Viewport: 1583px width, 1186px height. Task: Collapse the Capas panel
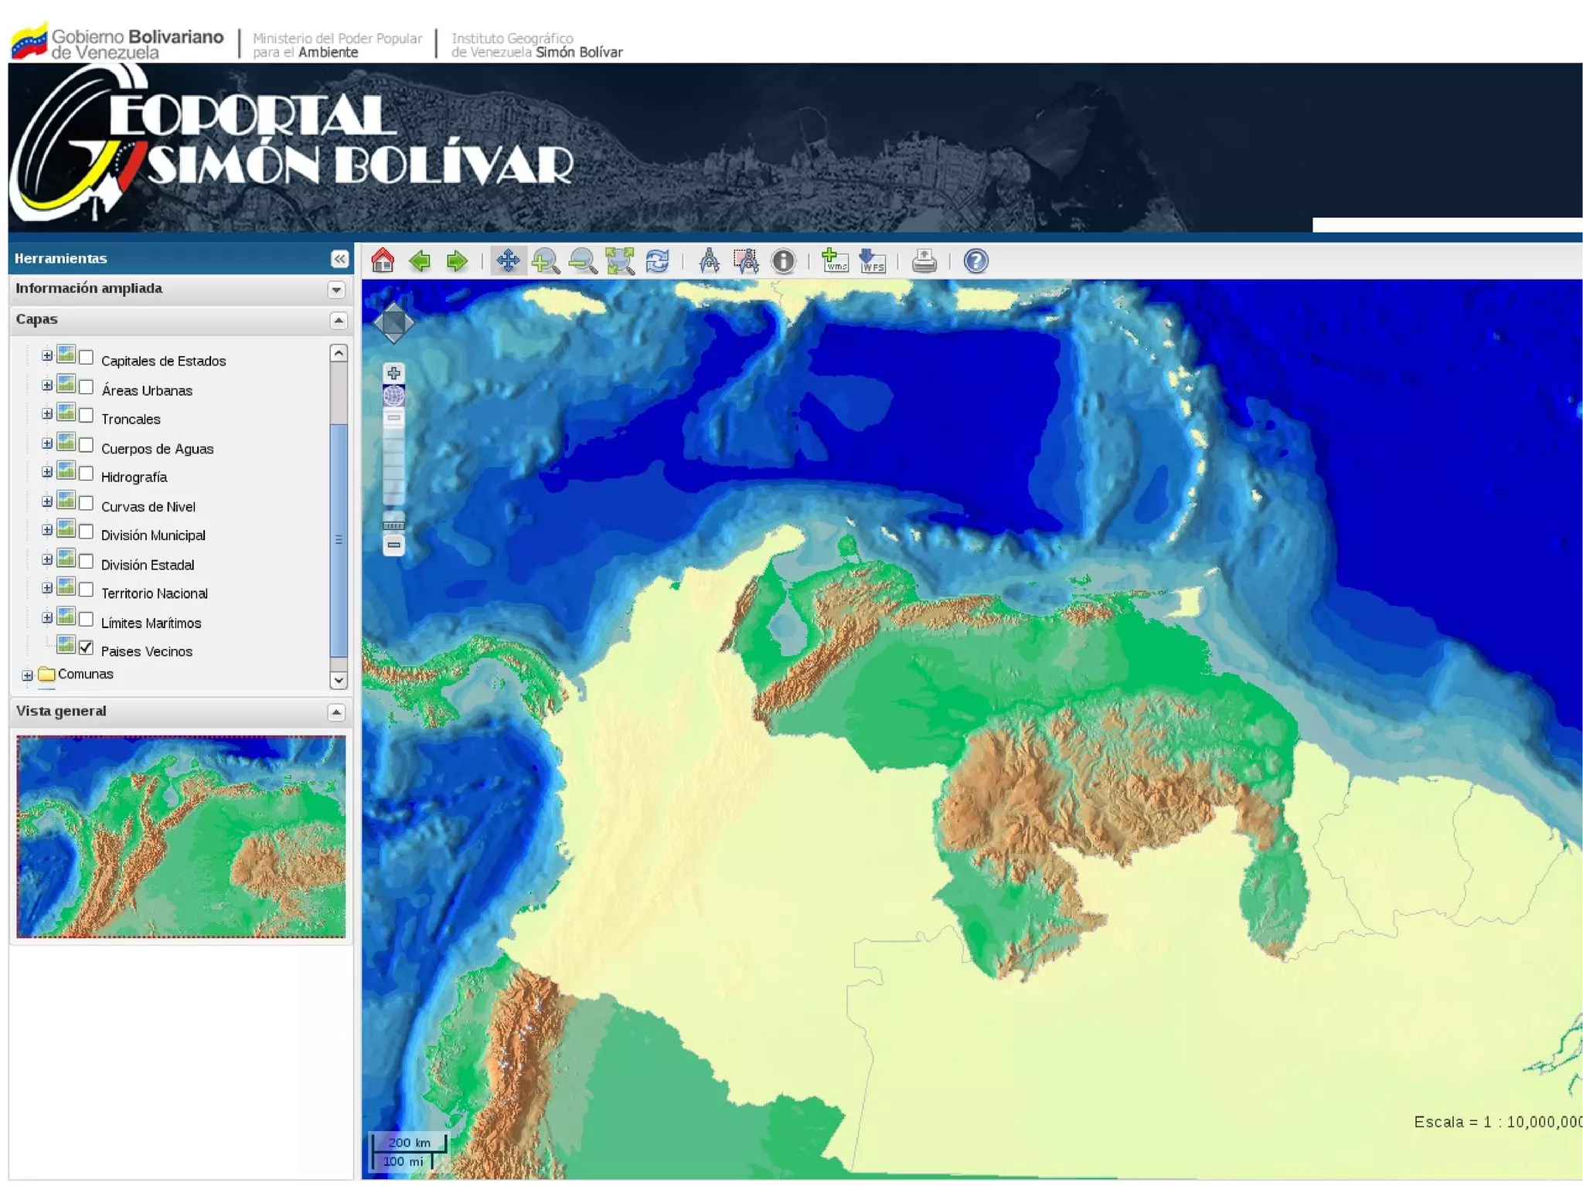338,320
